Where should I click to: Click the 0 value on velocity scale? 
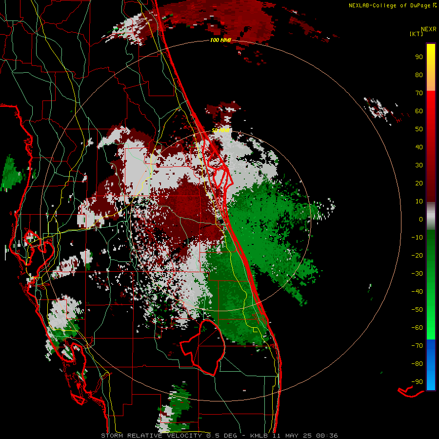(x=421, y=219)
